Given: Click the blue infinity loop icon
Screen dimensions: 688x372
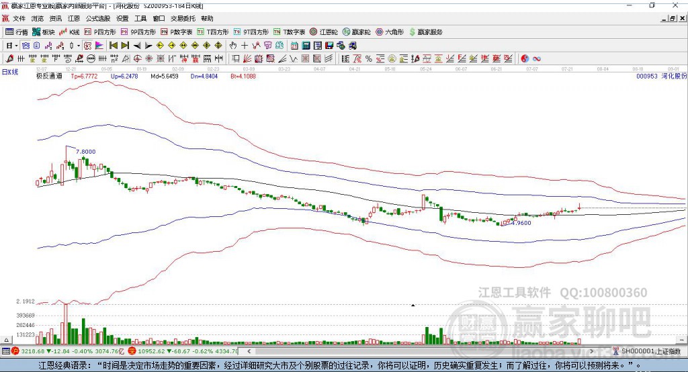Looking at the screenshot, I should tap(537, 58).
